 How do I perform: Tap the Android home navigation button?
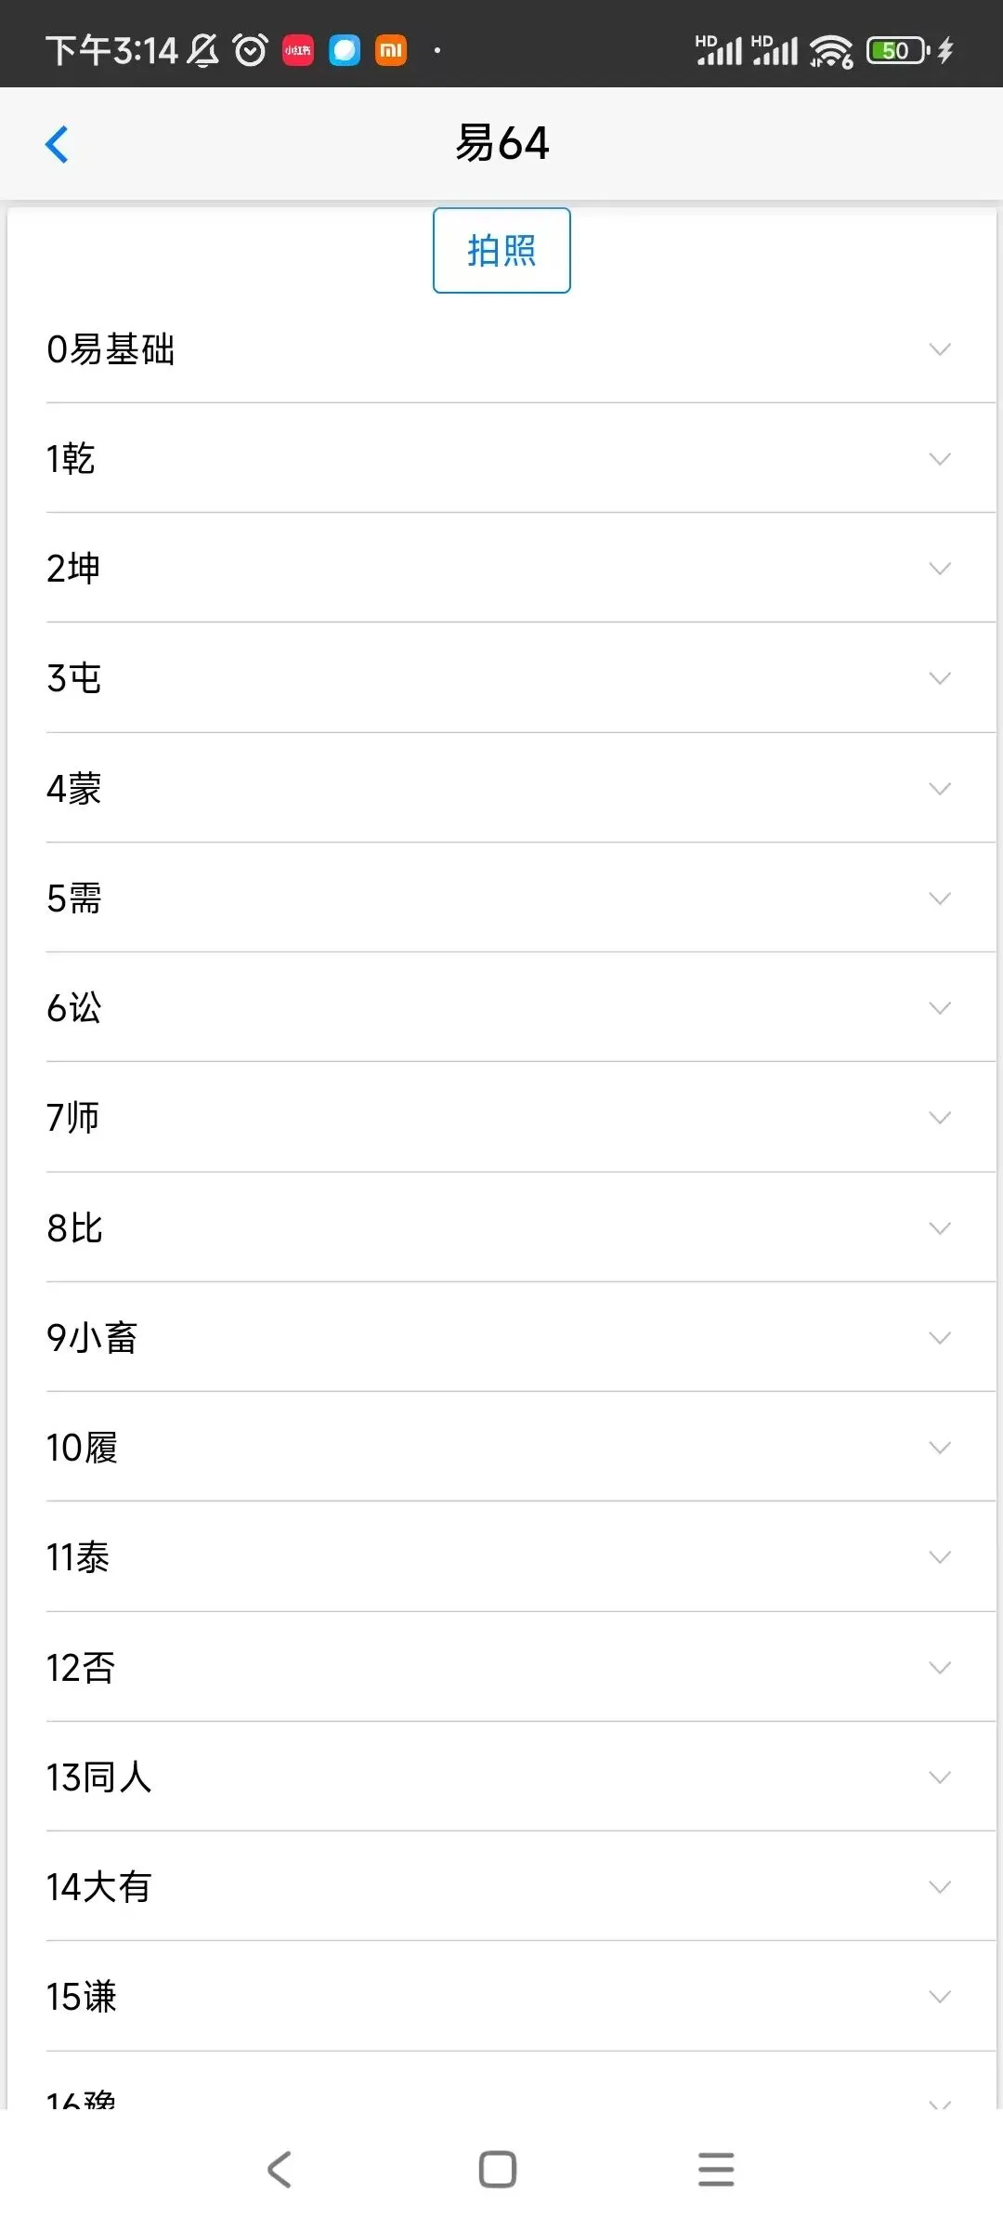coord(498,2170)
